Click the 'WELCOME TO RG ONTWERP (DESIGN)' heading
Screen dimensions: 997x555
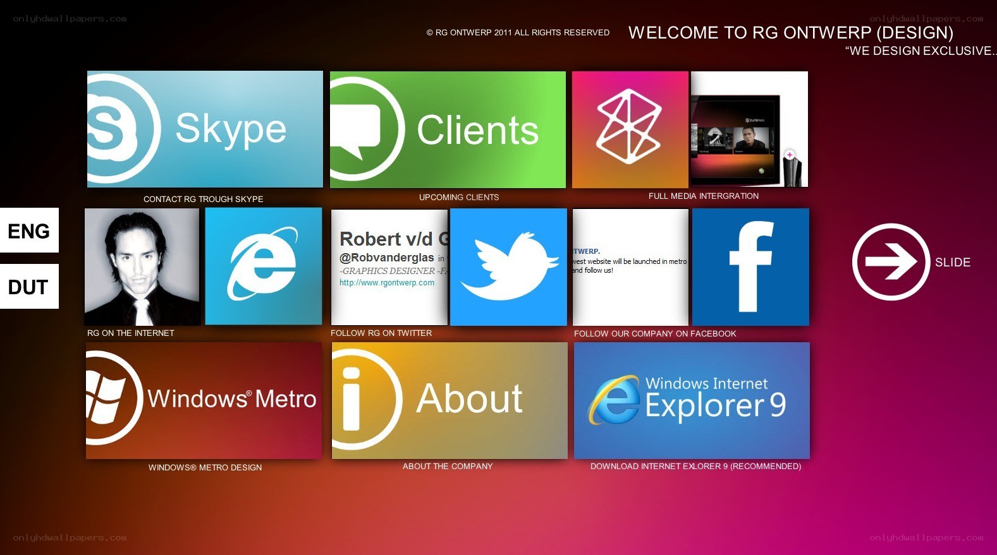coord(791,33)
